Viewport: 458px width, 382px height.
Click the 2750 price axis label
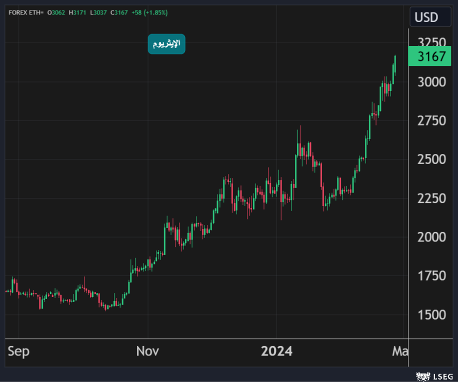431,121
